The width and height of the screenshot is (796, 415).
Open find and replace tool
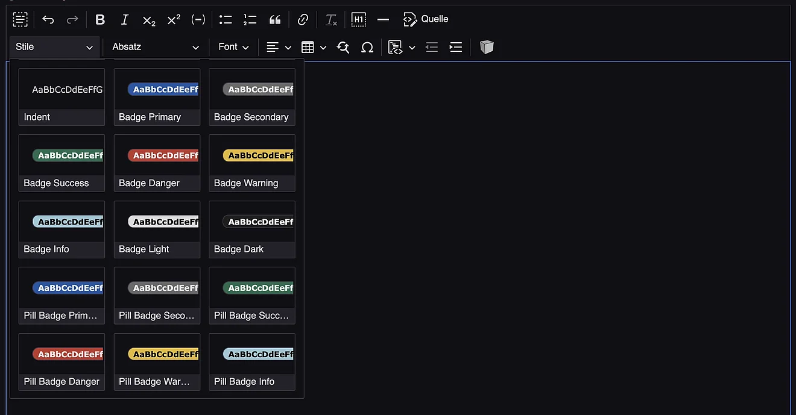pos(343,47)
